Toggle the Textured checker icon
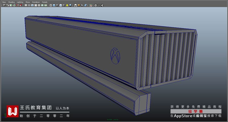Screen dimensions: 228x122 click(64, 5)
